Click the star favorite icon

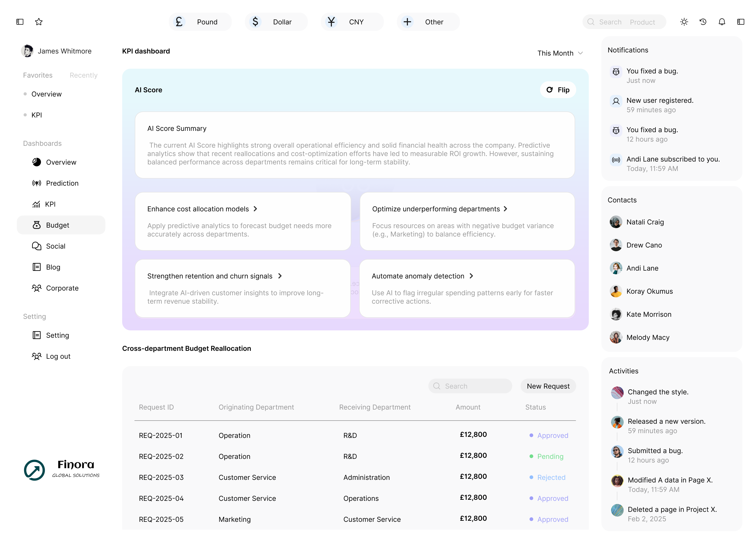coord(39,22)
